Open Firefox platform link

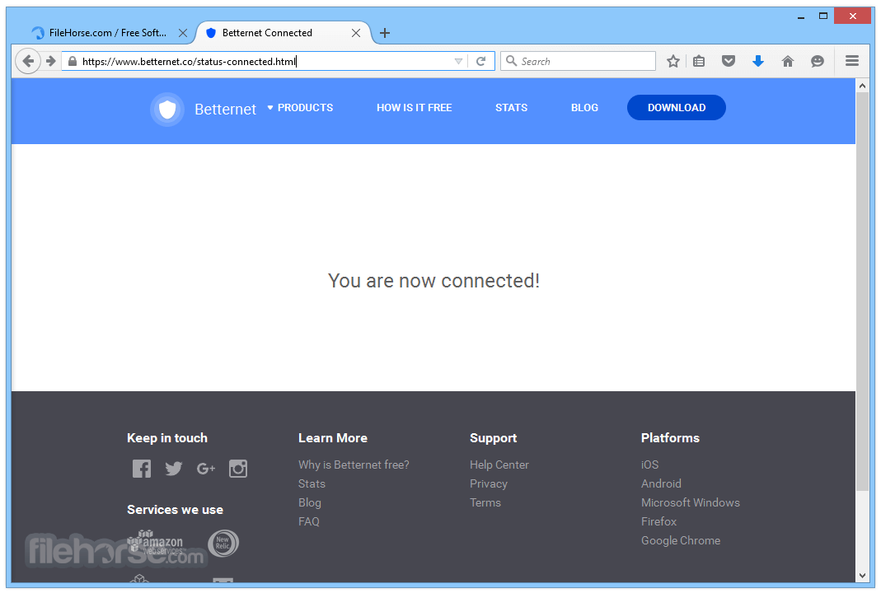tap(659, 521)
